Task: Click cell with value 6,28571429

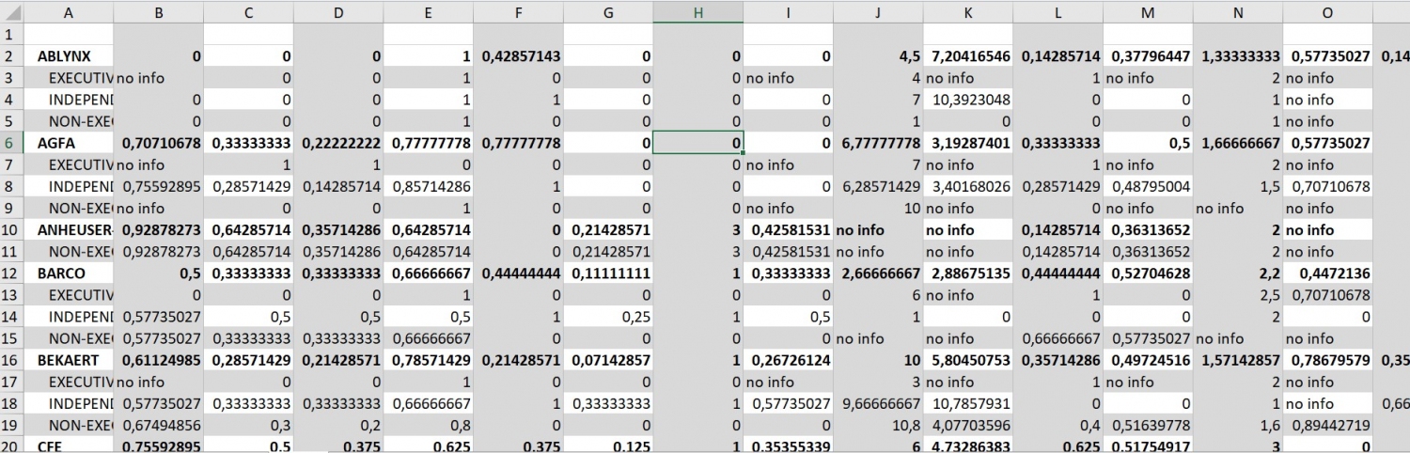Action: pos(878,186)
